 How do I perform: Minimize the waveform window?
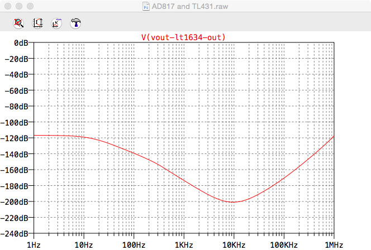coord(19,6)
